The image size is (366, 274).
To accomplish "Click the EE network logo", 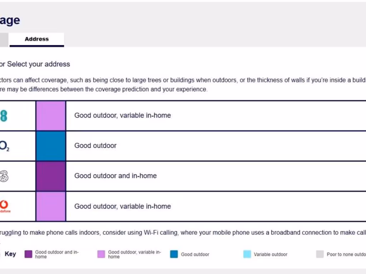I will pyautogui.click(x=4, y=116).
